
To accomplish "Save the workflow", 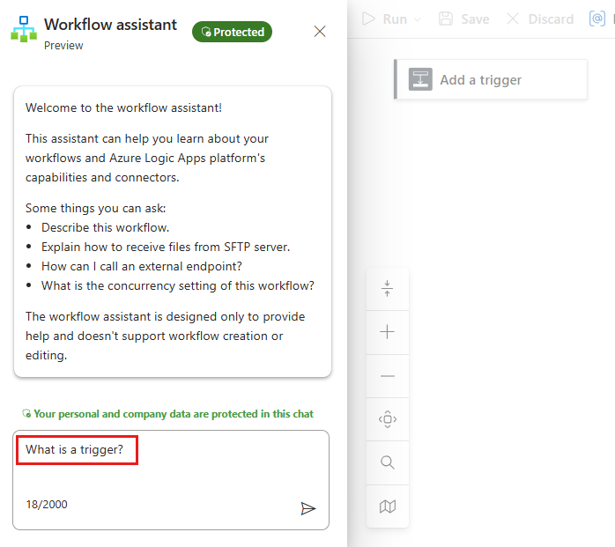I will point(464,18).
